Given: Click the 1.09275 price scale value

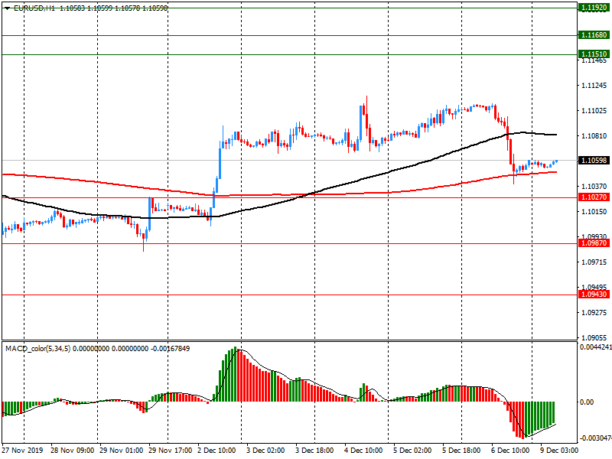Looking at the screenshot, I should pos(594,313).
